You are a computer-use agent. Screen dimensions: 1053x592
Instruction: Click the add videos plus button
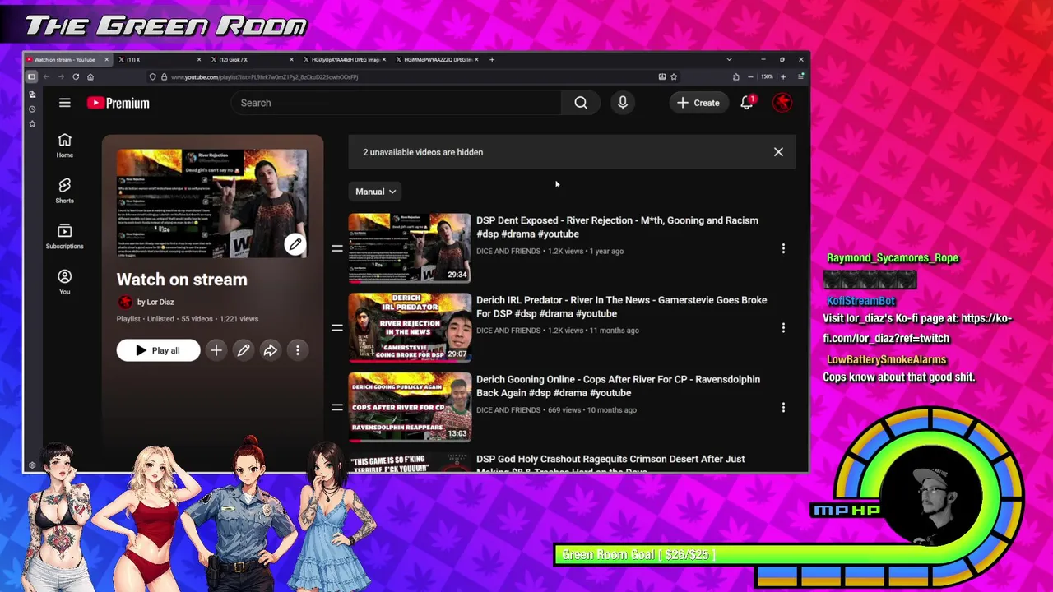tap(216, 350)
